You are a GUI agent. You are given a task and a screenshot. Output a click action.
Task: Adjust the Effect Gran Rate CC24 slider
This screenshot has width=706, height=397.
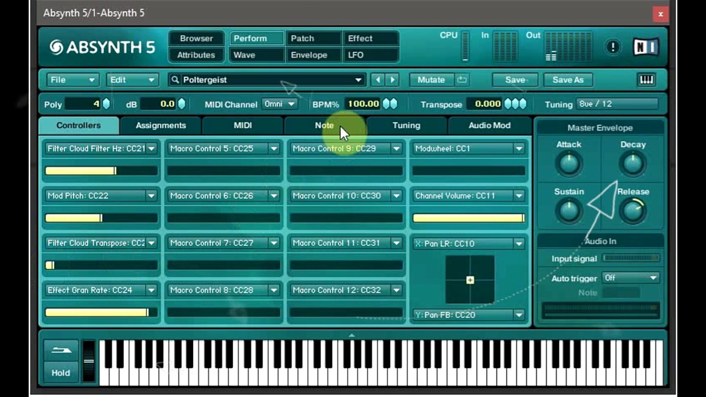click(x=101, y=313)
